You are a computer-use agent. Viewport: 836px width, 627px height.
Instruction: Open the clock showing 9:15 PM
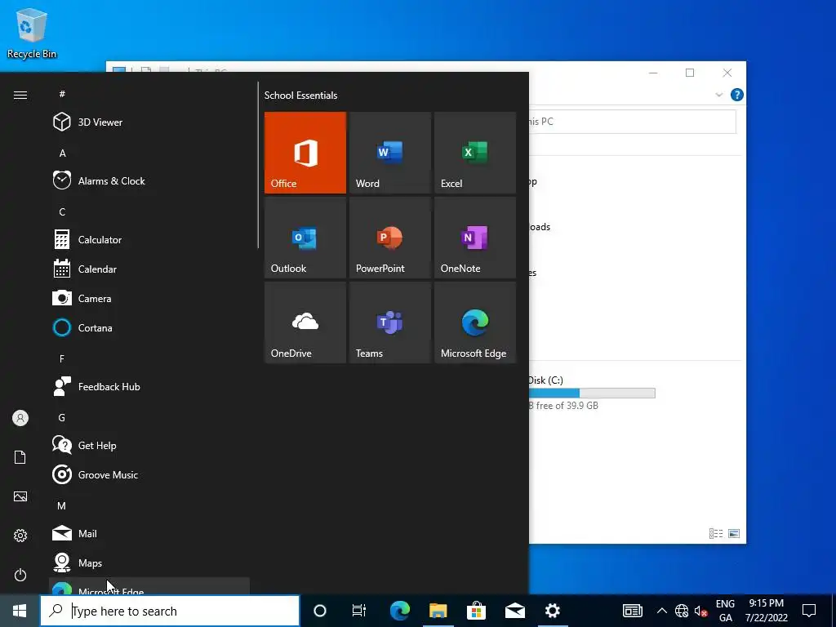point(766,611)
